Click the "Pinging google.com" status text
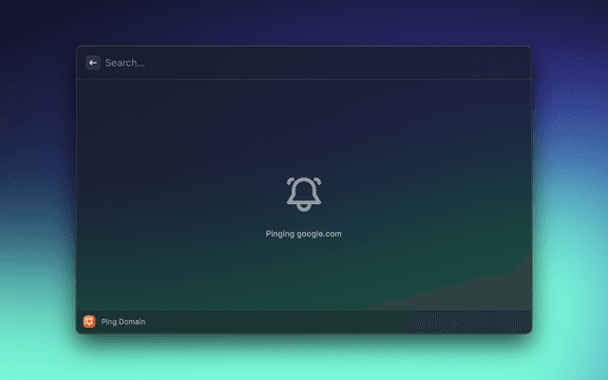Image resolution: width=608 pixels, height=380 pixels. pyautogui.click(x=304, y=234)
